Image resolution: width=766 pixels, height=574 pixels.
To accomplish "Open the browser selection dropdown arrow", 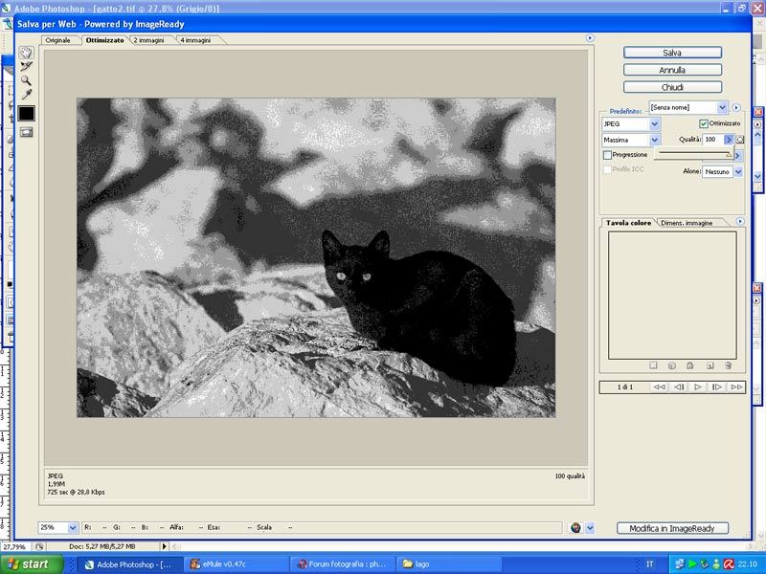I will 590,528.
